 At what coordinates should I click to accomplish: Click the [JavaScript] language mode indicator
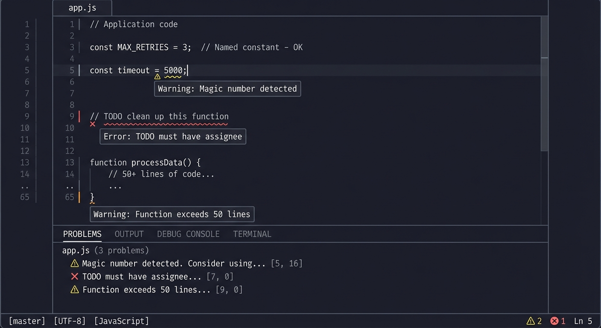121,321
